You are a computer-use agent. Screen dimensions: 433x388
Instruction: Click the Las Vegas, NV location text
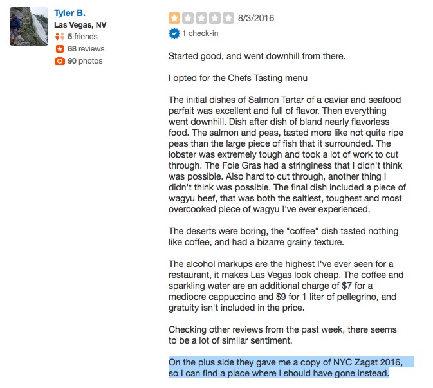(x=80, y=25)
